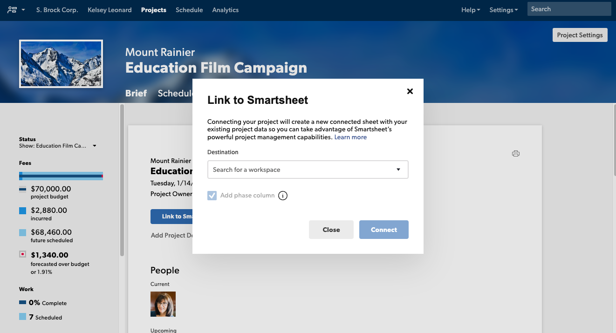Image resolution: width=616 pixels, height=333 pixels.
Task: Click the account switcher people icon
Action: click(13, 10)
